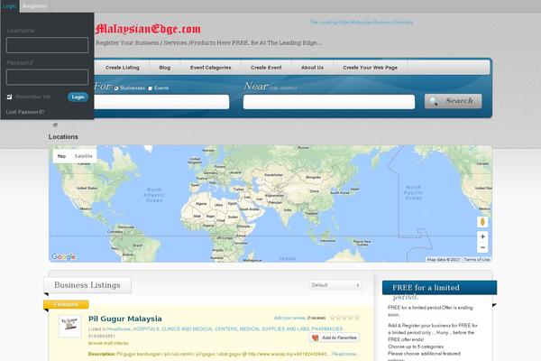Viewport: 541px width, 361px height.
Task: Click the Read more link
Action: click(x=345, y=354)
